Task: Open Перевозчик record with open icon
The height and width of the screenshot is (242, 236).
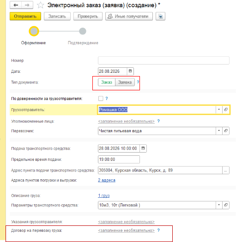Action: pos(226,131)
